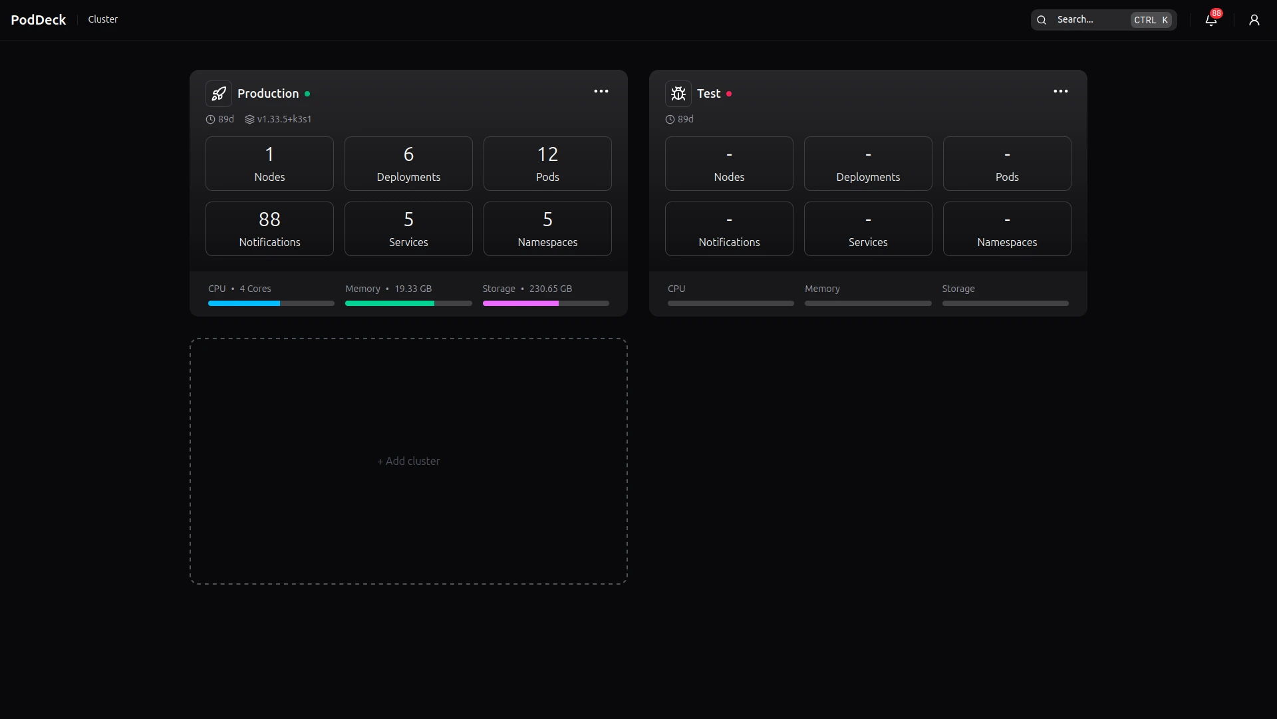Open Test cluster Services tile

click(867, 229)
